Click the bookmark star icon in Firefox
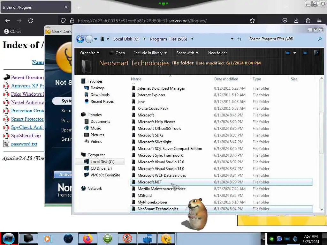The height and width of the screenshot is (245, 327). pyautogui.click(x=252, y=21)
